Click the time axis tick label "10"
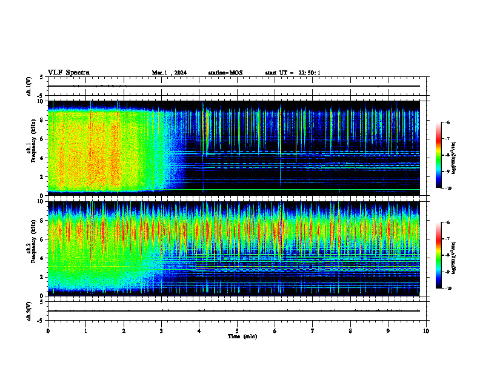 click(426, 331)
